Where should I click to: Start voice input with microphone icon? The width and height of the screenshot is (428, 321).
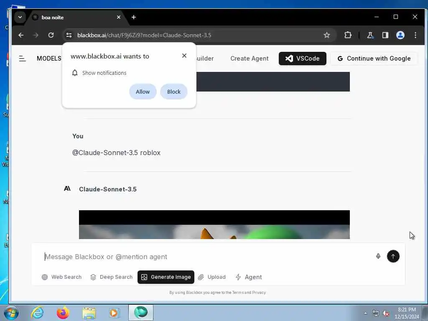click(x=378, y=256)
